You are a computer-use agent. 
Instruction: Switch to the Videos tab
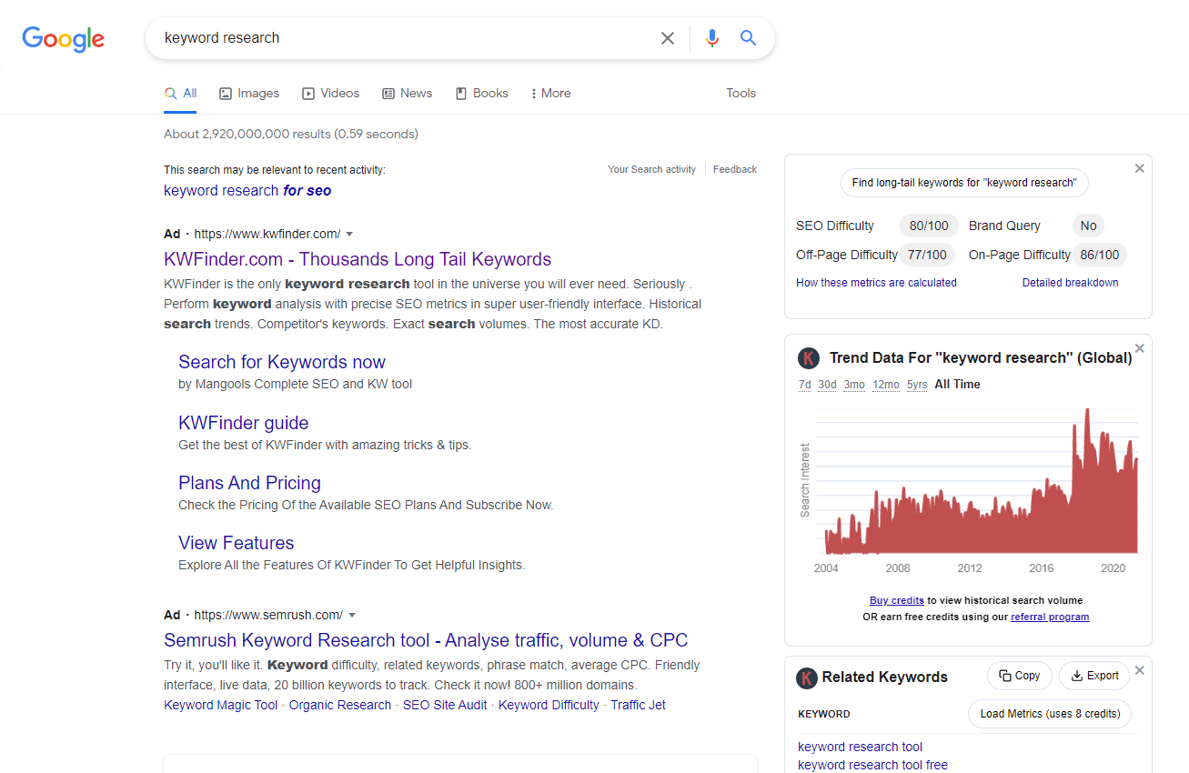331,93
